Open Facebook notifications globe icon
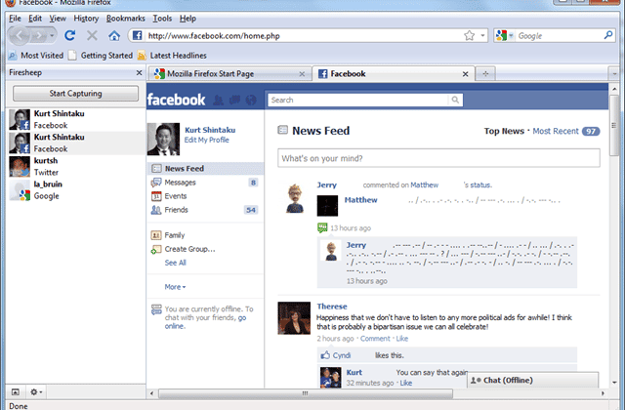The height and width of the screenshot is (410, 625). point(251,100)
